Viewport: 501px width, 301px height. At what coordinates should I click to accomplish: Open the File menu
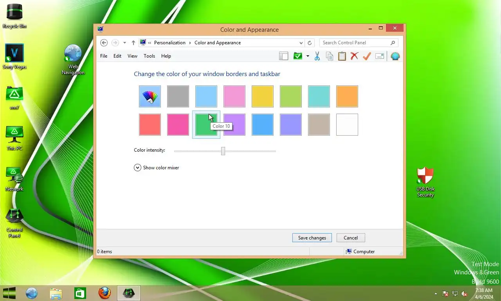tap(104, 56)
